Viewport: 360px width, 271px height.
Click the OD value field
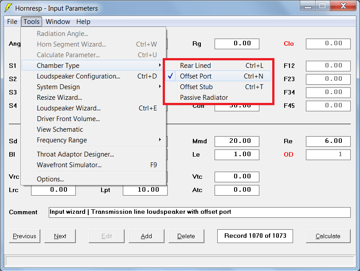(x=328, y=154)
